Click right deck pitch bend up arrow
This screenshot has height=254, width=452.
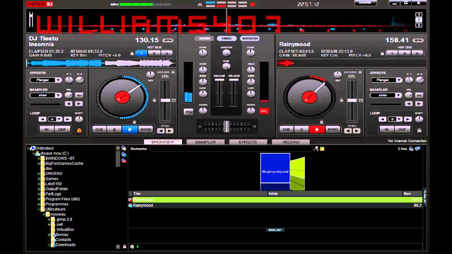point(357,131)
